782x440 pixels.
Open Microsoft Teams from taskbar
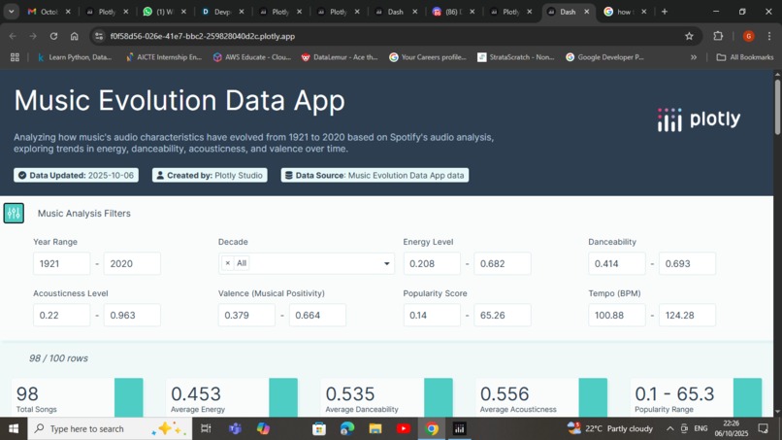pyautogui.click(x=235, y=428)
